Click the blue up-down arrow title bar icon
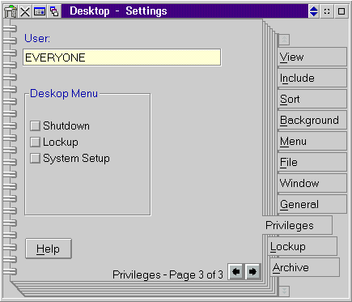The width and height of the screenshot is (352, 302). (314, 11)
